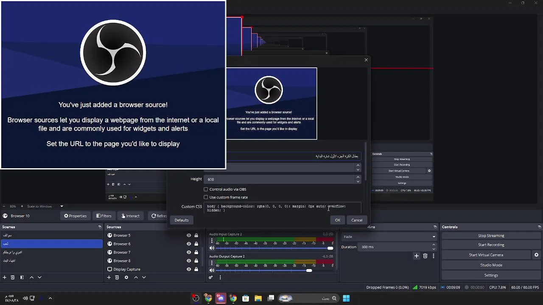The image size is (543, 305).
Task: Move scene down with Scenes panel down arrow
Action: click(x=39, y=277)
